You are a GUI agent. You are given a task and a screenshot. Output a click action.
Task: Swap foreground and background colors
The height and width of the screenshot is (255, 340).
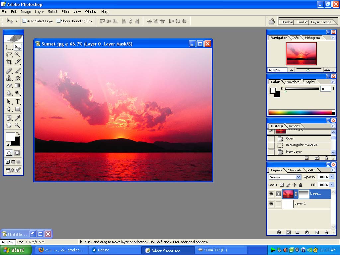tap(18, 133)
